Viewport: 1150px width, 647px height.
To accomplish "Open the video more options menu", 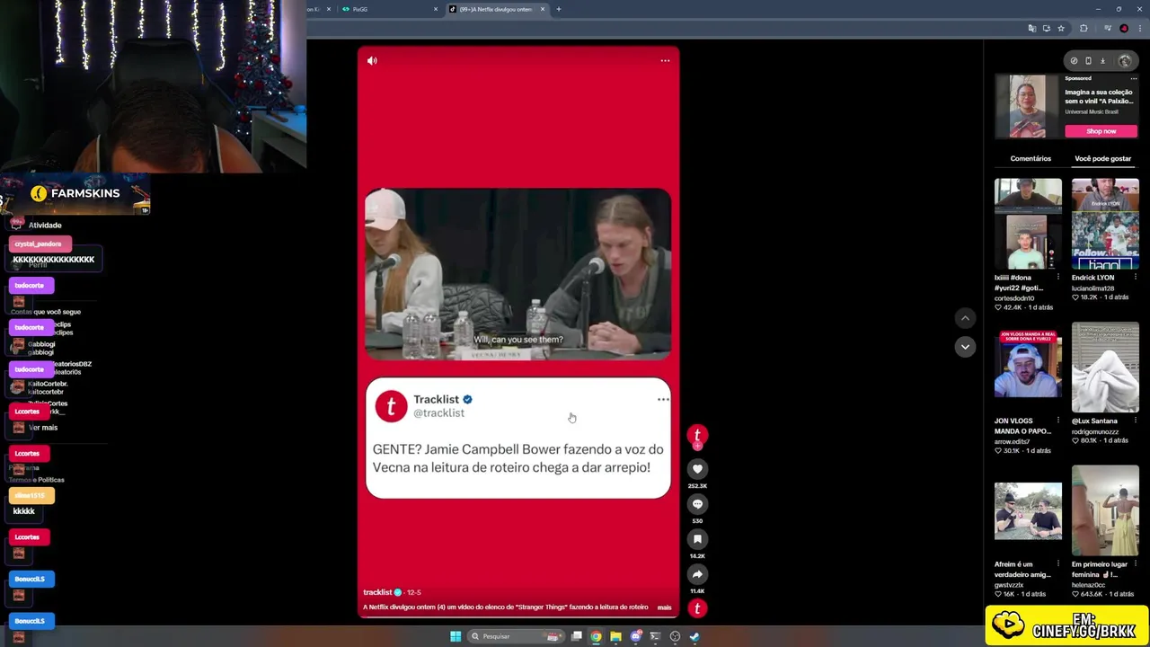I will click(665, 61).
